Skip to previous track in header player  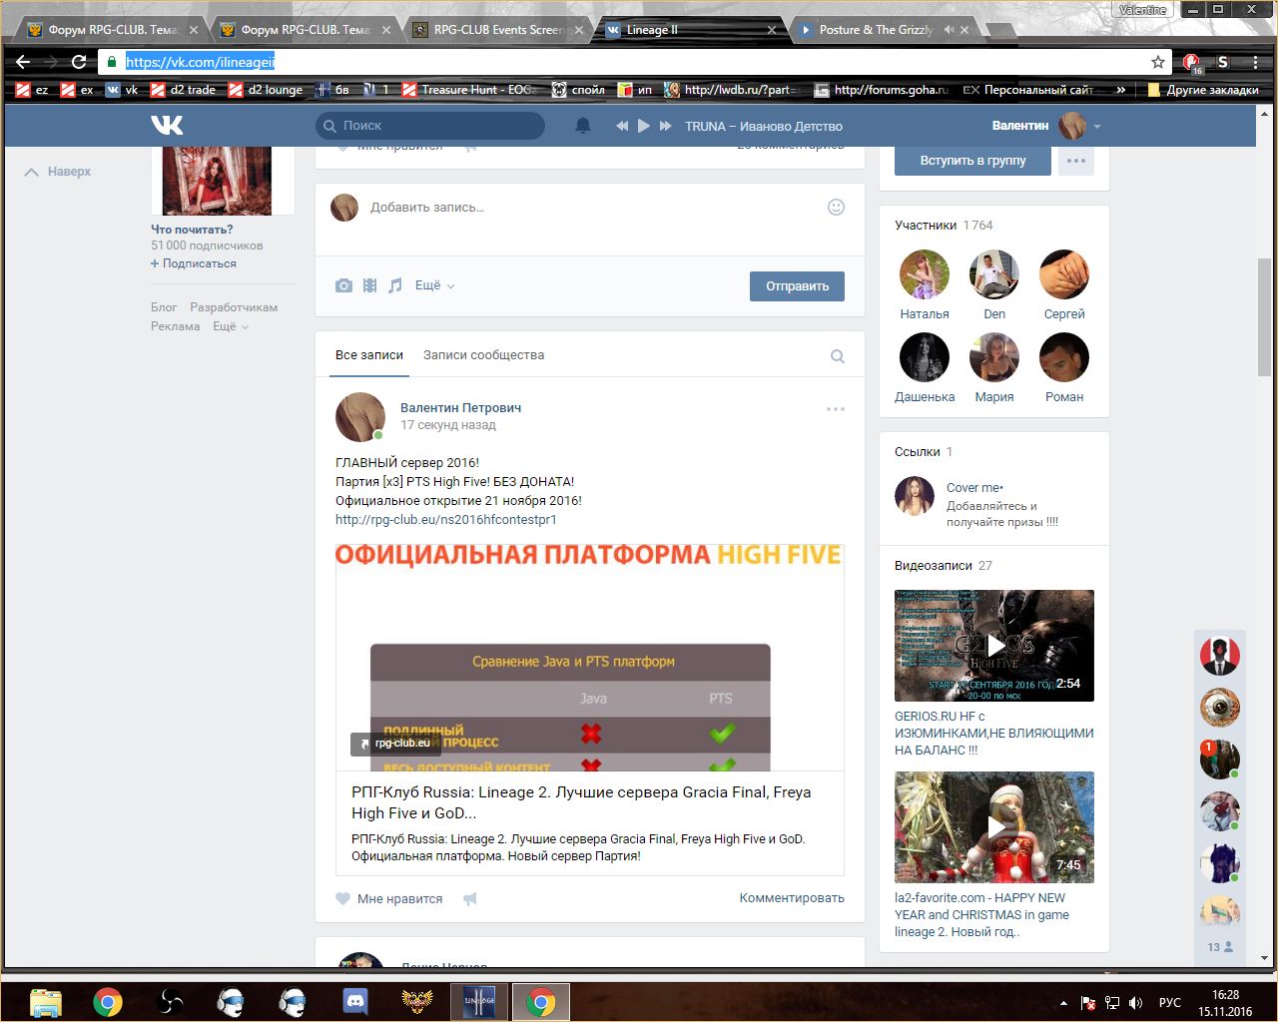[622, 126]
